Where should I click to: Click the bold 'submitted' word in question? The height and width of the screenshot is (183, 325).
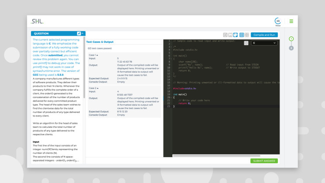pyautogui.click(x=55, y=55)
